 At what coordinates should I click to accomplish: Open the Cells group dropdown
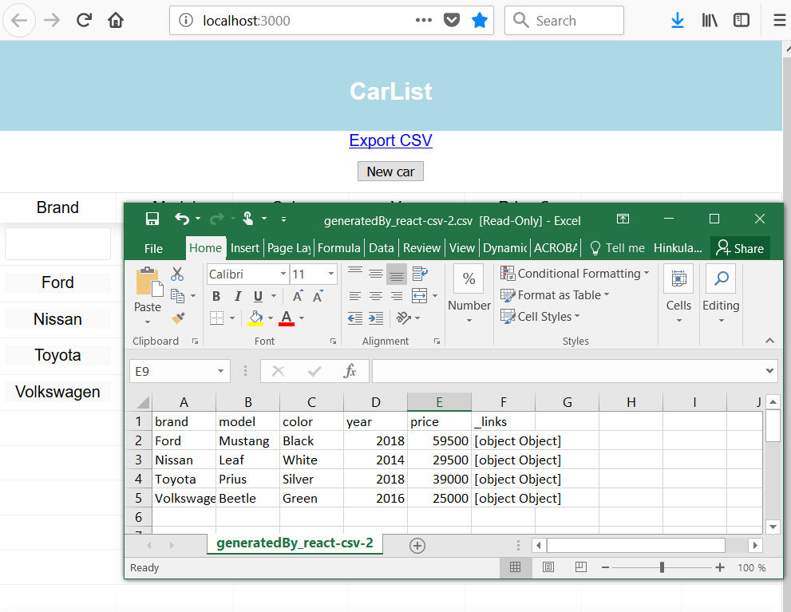coord(679,321)
